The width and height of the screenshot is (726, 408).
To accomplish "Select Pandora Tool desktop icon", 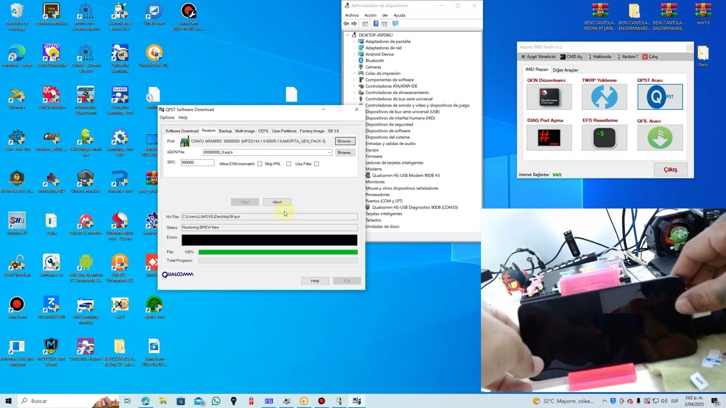I will coord(120,182).
